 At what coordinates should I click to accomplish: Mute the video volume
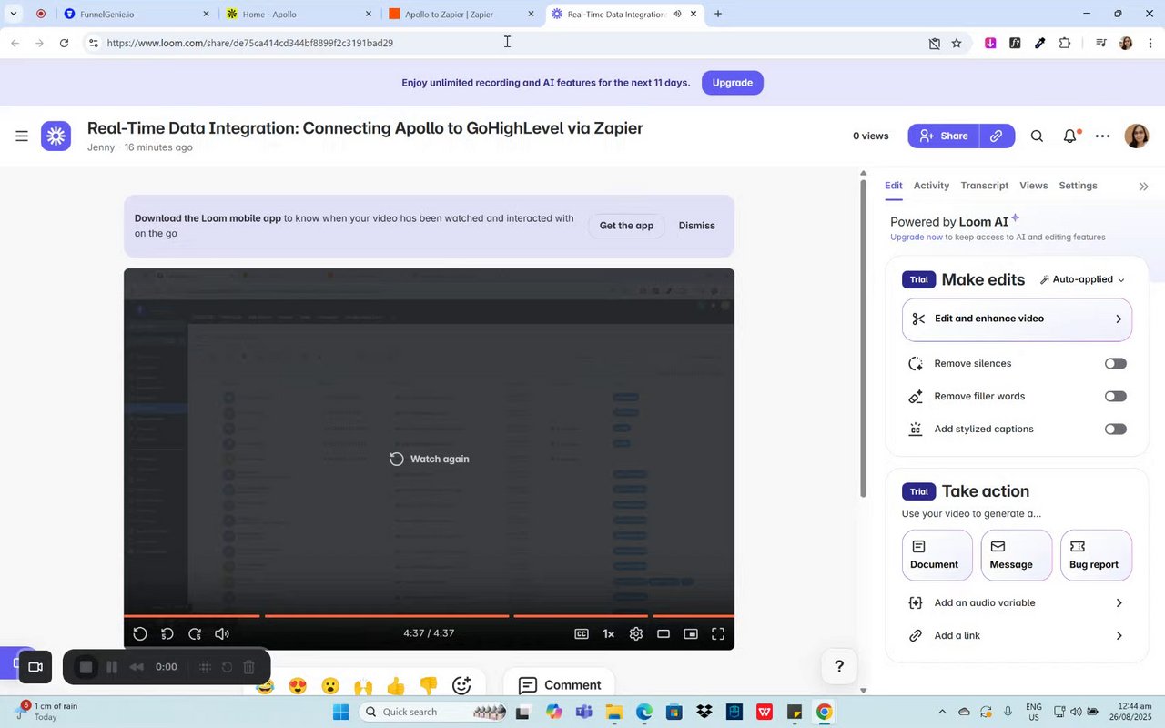click(222, 633)
